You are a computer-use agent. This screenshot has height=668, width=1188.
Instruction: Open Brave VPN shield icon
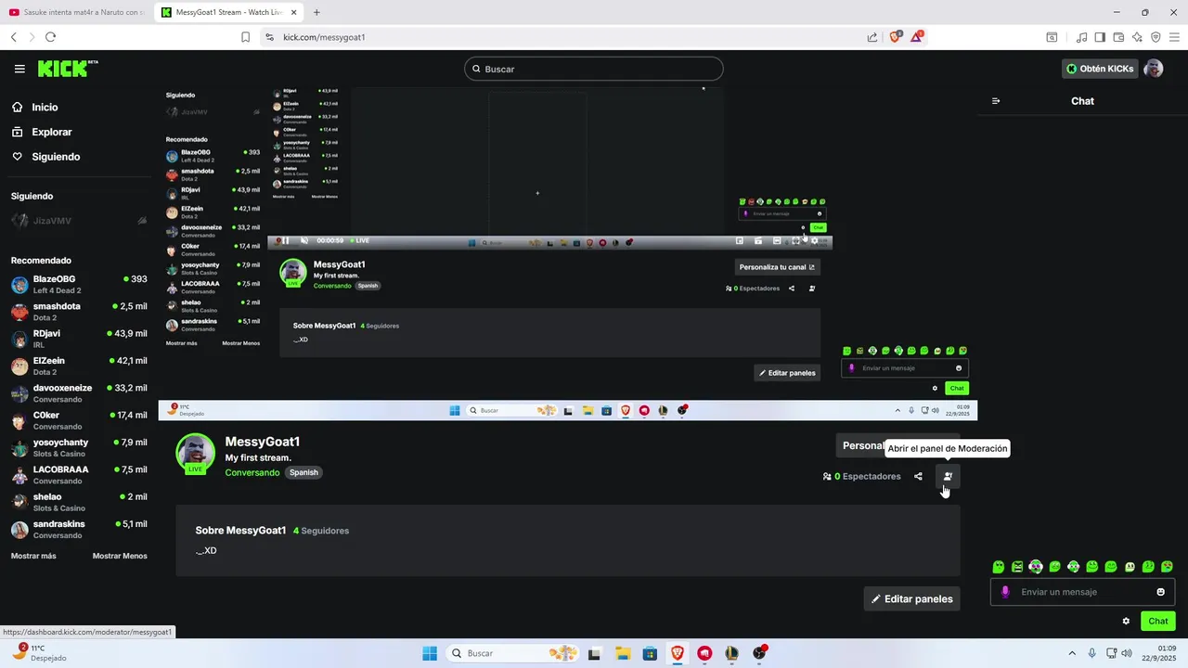click(1156, 37)
